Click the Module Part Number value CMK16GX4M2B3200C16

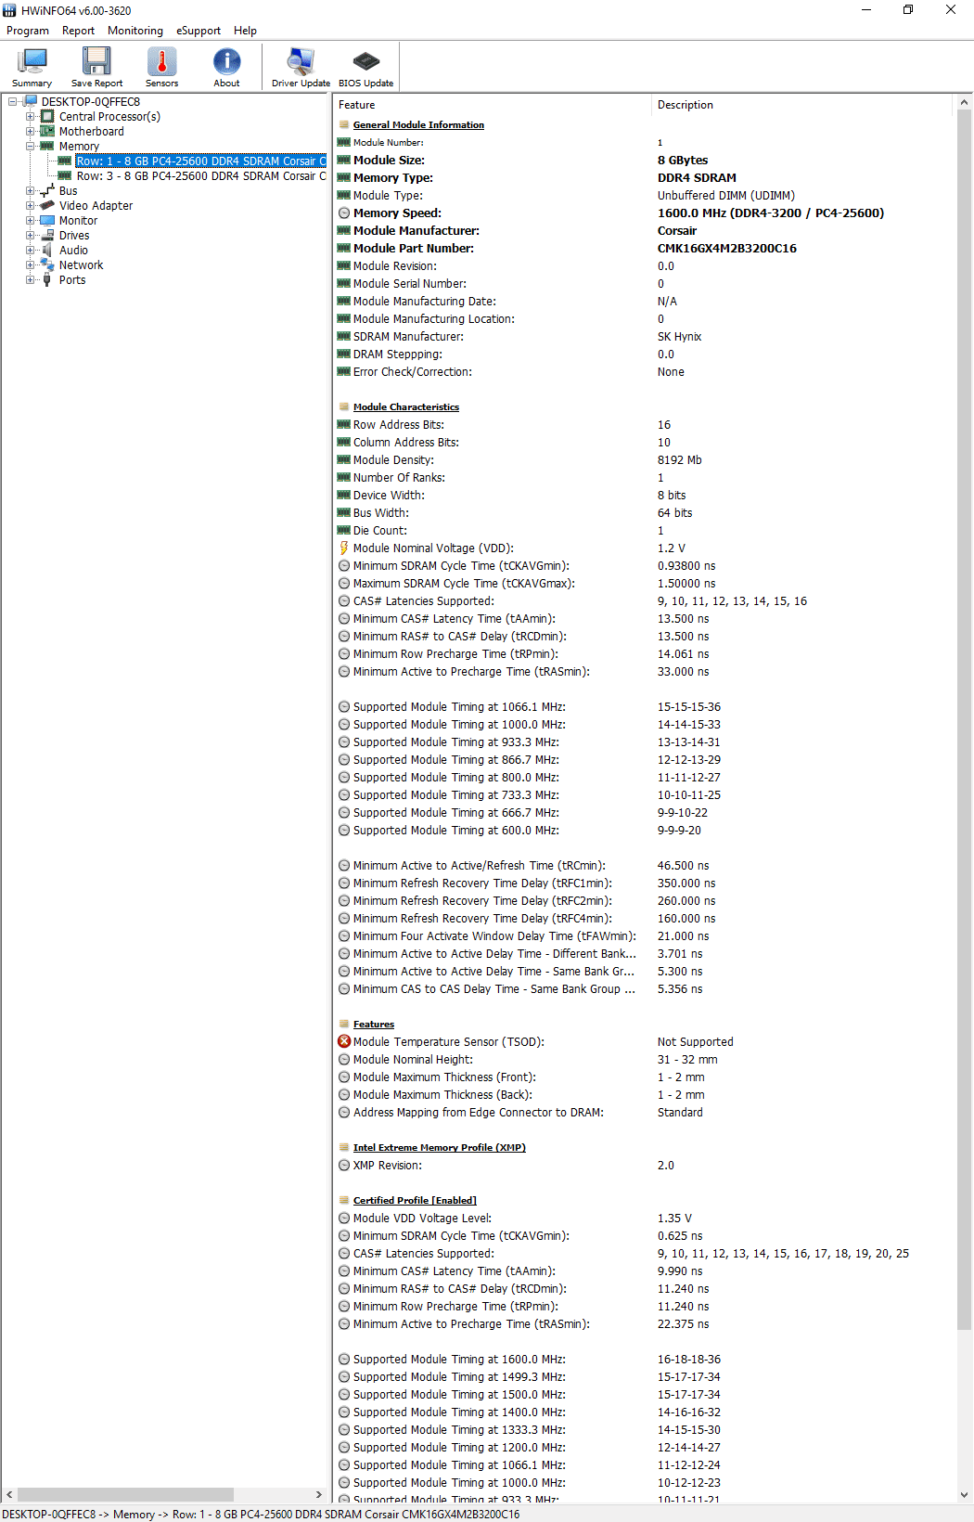coord(727,249)
